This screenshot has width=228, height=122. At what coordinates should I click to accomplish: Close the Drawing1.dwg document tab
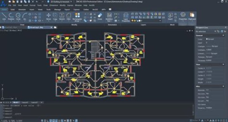(x=51, y=27)
